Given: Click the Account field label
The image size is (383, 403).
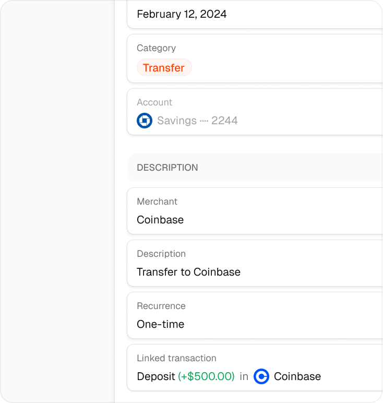Looking at the screenshot, I should click(x=154, y=102).
